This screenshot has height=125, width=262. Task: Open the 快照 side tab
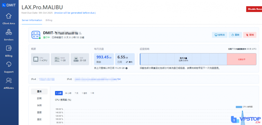(39, 105)
